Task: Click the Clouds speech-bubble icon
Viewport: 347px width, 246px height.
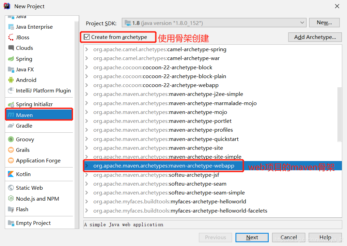Action: click(11, 48)
